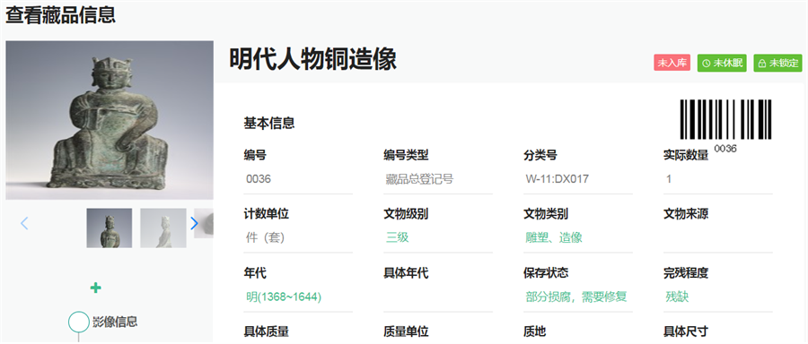Select the white figurine thumbnail

point(163,228)
